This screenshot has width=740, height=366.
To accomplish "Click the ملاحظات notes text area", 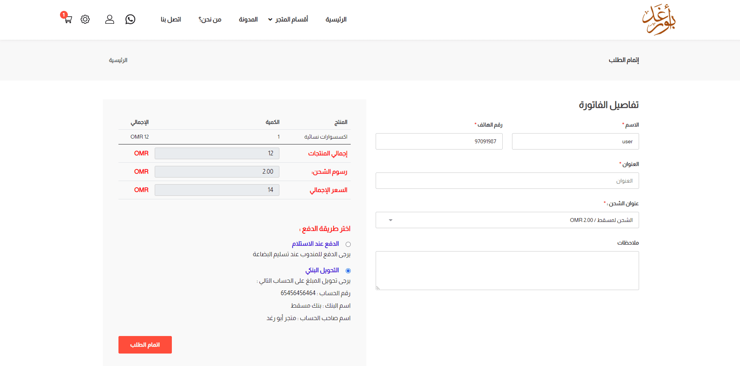I will click(x=507, y=270).
